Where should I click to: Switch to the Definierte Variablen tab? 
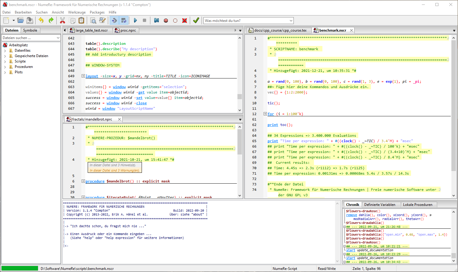click(380, 205)
